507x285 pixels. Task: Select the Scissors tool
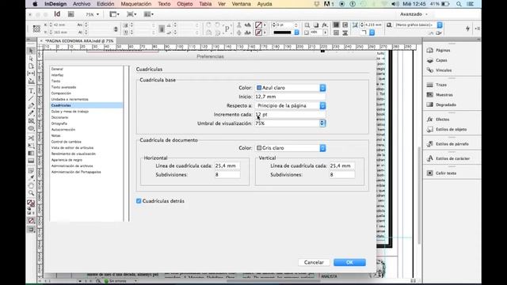point(31,138)
